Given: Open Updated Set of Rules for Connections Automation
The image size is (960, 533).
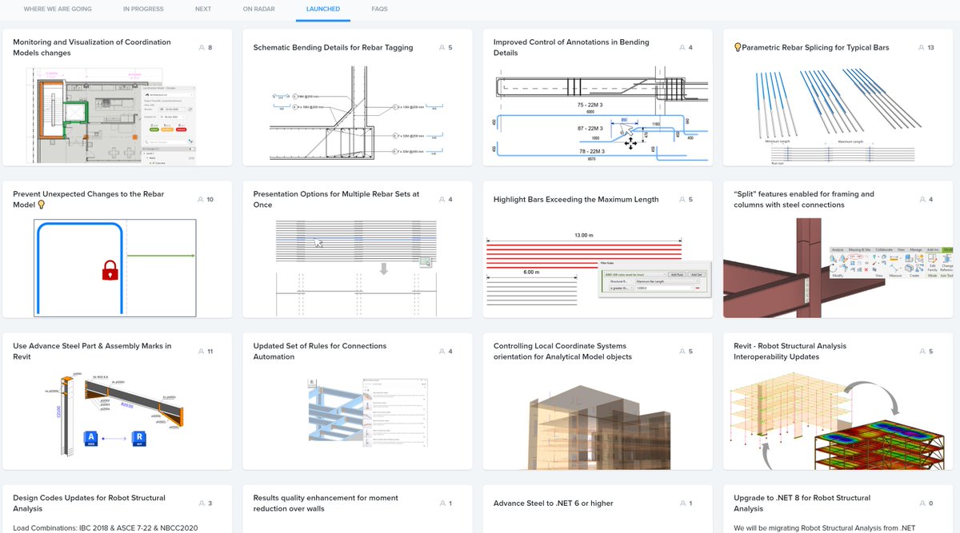Looking at the screenshot, I should pos(320,351).
